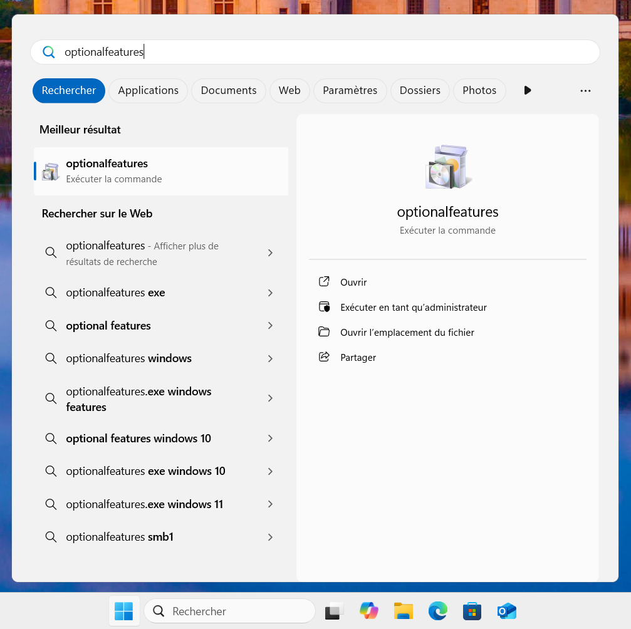Open Task View on the taskbar
631x629 pixels.
coord(334,611)
